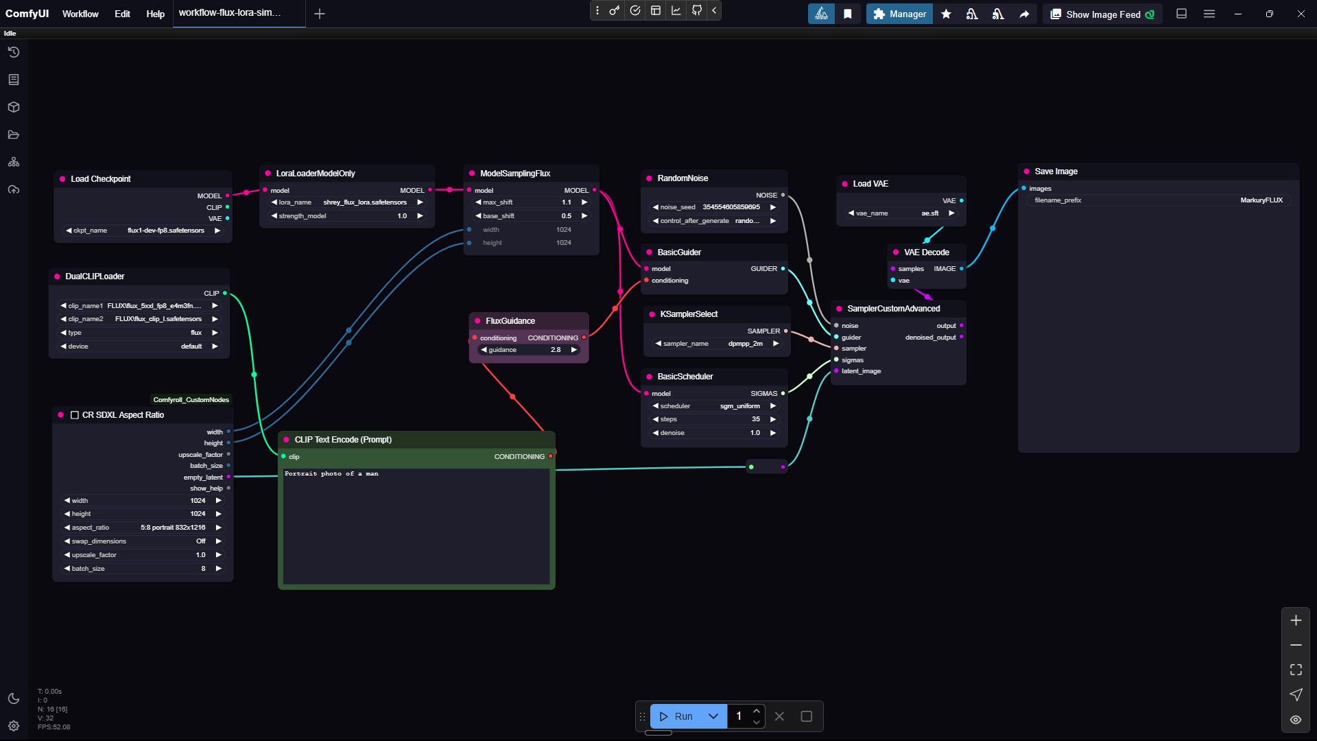This screenshot has height=741, width=1317.
Task: Adjust steps value 35 slider
Action: [x=713, y=419]
